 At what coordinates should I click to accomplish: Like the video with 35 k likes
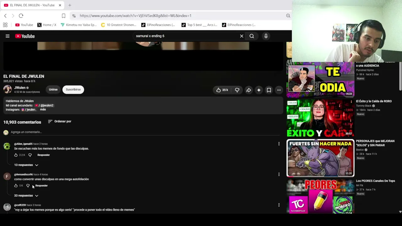[x=222, y=90]
